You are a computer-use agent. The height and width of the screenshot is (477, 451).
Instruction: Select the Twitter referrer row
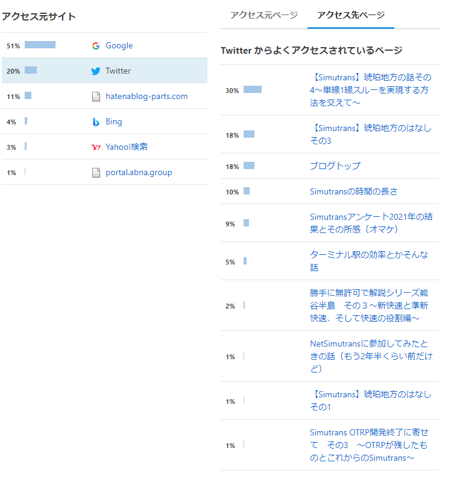pyautogui.click(x=104, y=71)
